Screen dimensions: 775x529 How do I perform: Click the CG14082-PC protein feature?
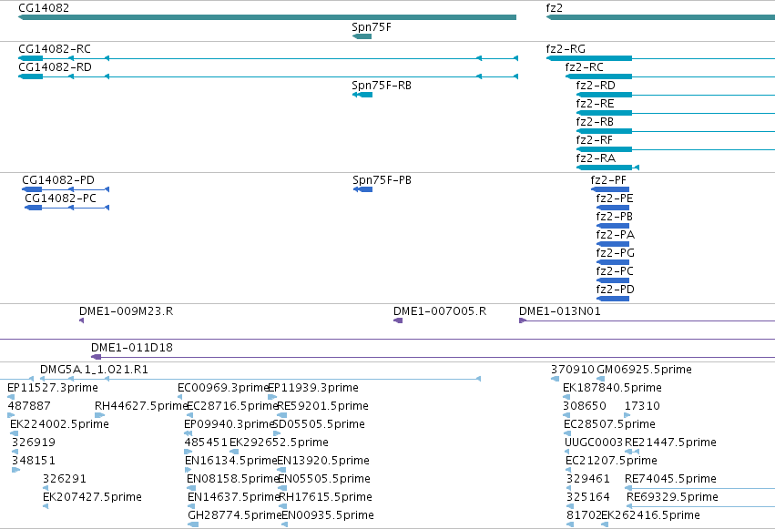(x=67, y=208)
